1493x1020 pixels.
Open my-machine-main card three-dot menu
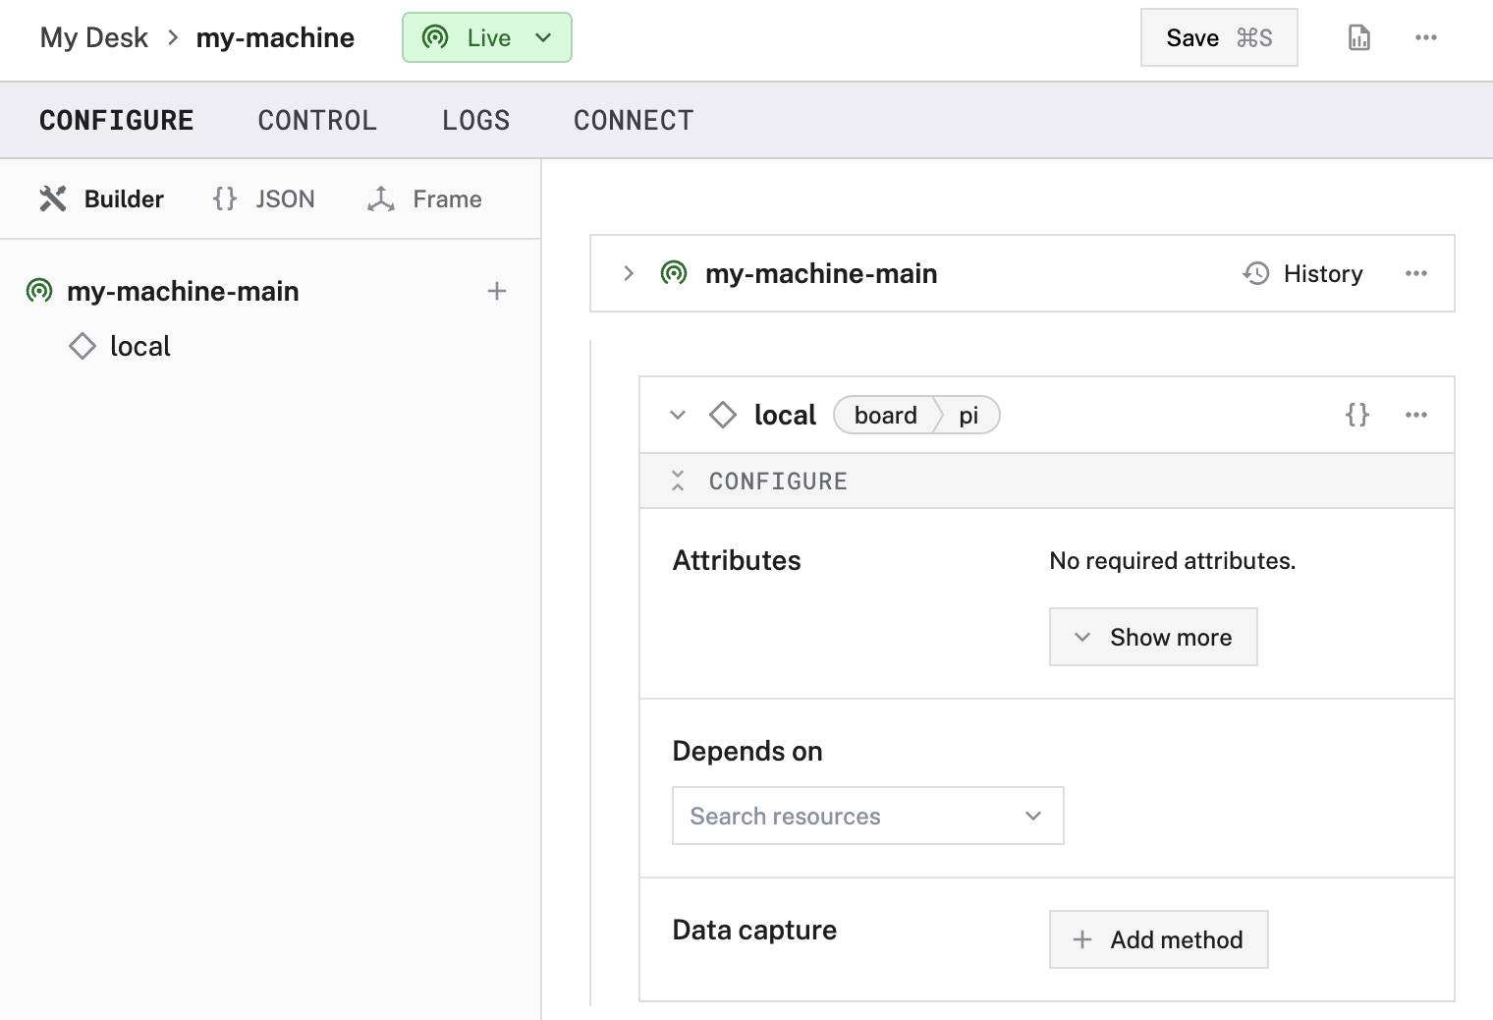(x=1415, y=273)
